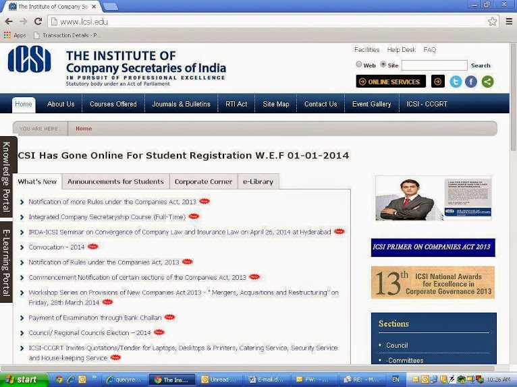Image resolution: width=517 pixels, height=387 pixels.
Task: Open ICSI Primer on Companies Act 2013 banner
Action: [433, 247]
